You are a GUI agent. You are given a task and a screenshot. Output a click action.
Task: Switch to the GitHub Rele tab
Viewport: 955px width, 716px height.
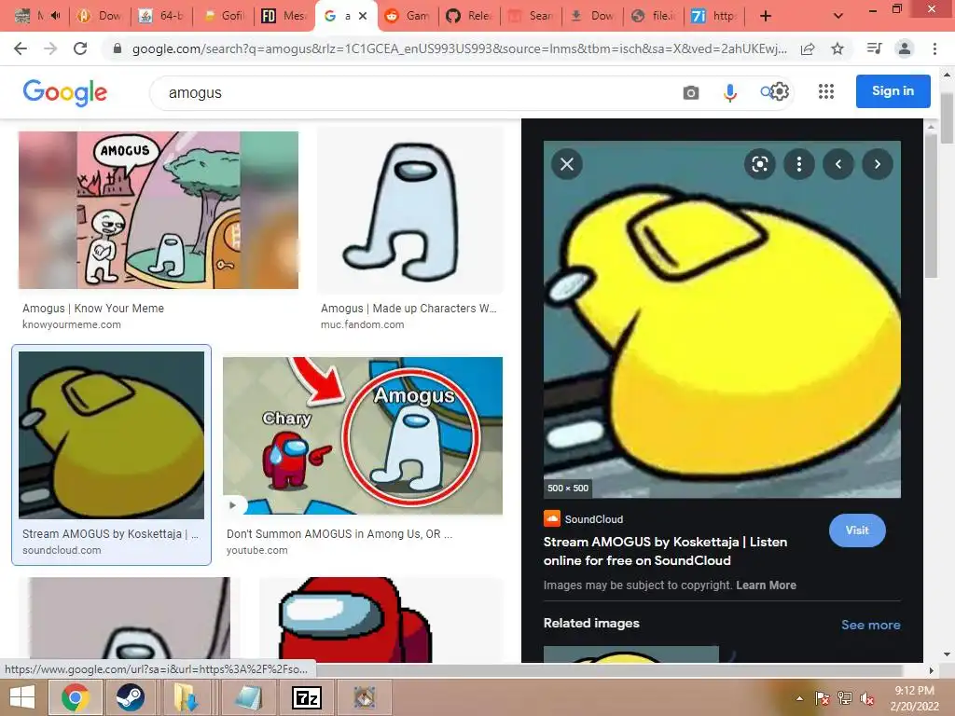tap(469, 16)
